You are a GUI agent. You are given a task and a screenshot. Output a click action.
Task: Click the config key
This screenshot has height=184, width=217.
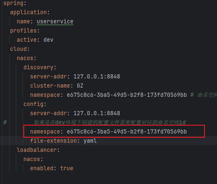point(33,104)
